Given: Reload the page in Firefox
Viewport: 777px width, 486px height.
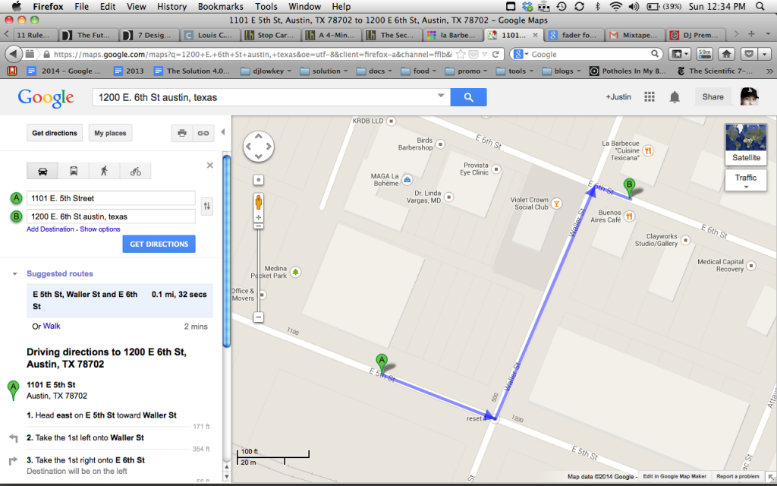Looking at the screenshot, I should tap(495, 54).
